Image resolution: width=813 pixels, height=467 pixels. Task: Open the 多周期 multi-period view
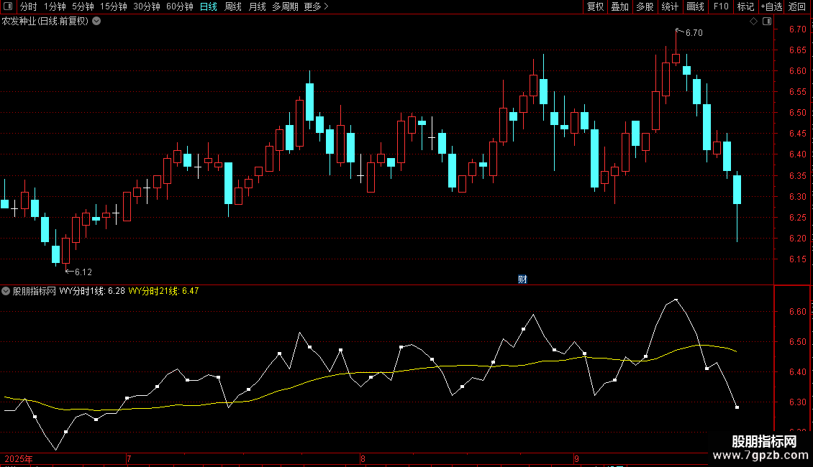(x=285, y=6)
